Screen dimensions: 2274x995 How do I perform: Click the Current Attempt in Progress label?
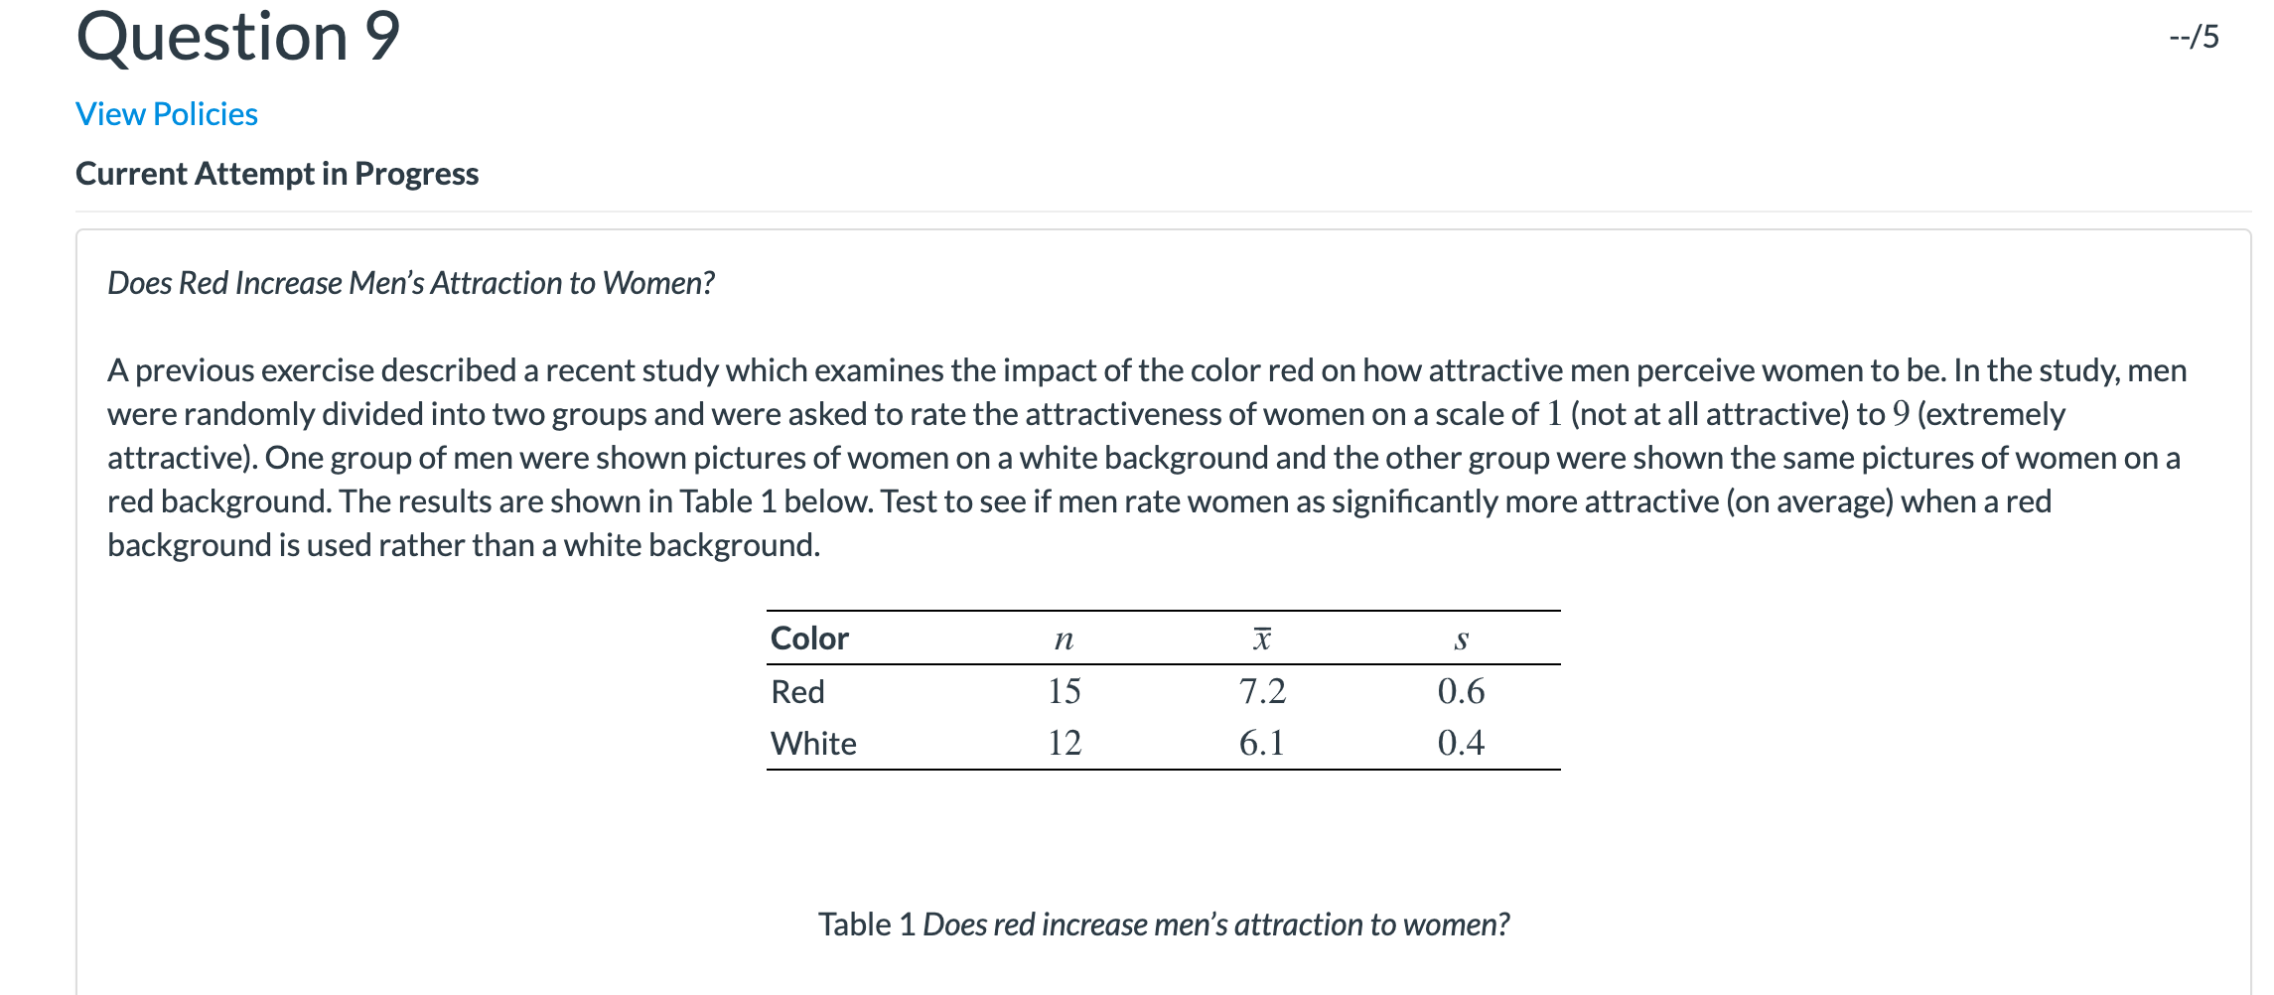pyautogui.click(x=277, y=174)
